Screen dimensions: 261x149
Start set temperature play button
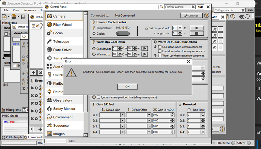coord(197,28)
